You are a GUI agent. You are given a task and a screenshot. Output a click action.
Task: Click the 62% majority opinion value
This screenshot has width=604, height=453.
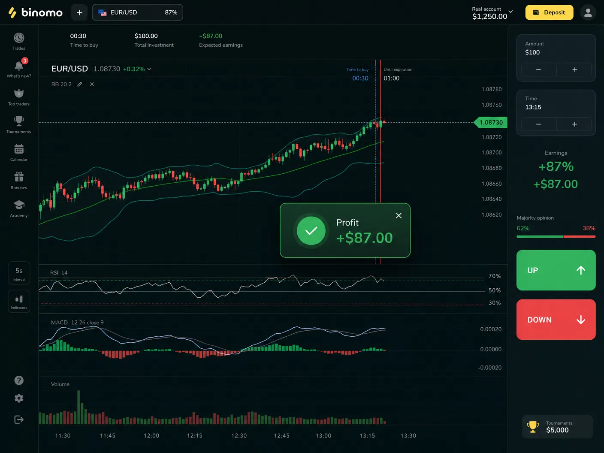pyautogui.click(x=523, y=228)
